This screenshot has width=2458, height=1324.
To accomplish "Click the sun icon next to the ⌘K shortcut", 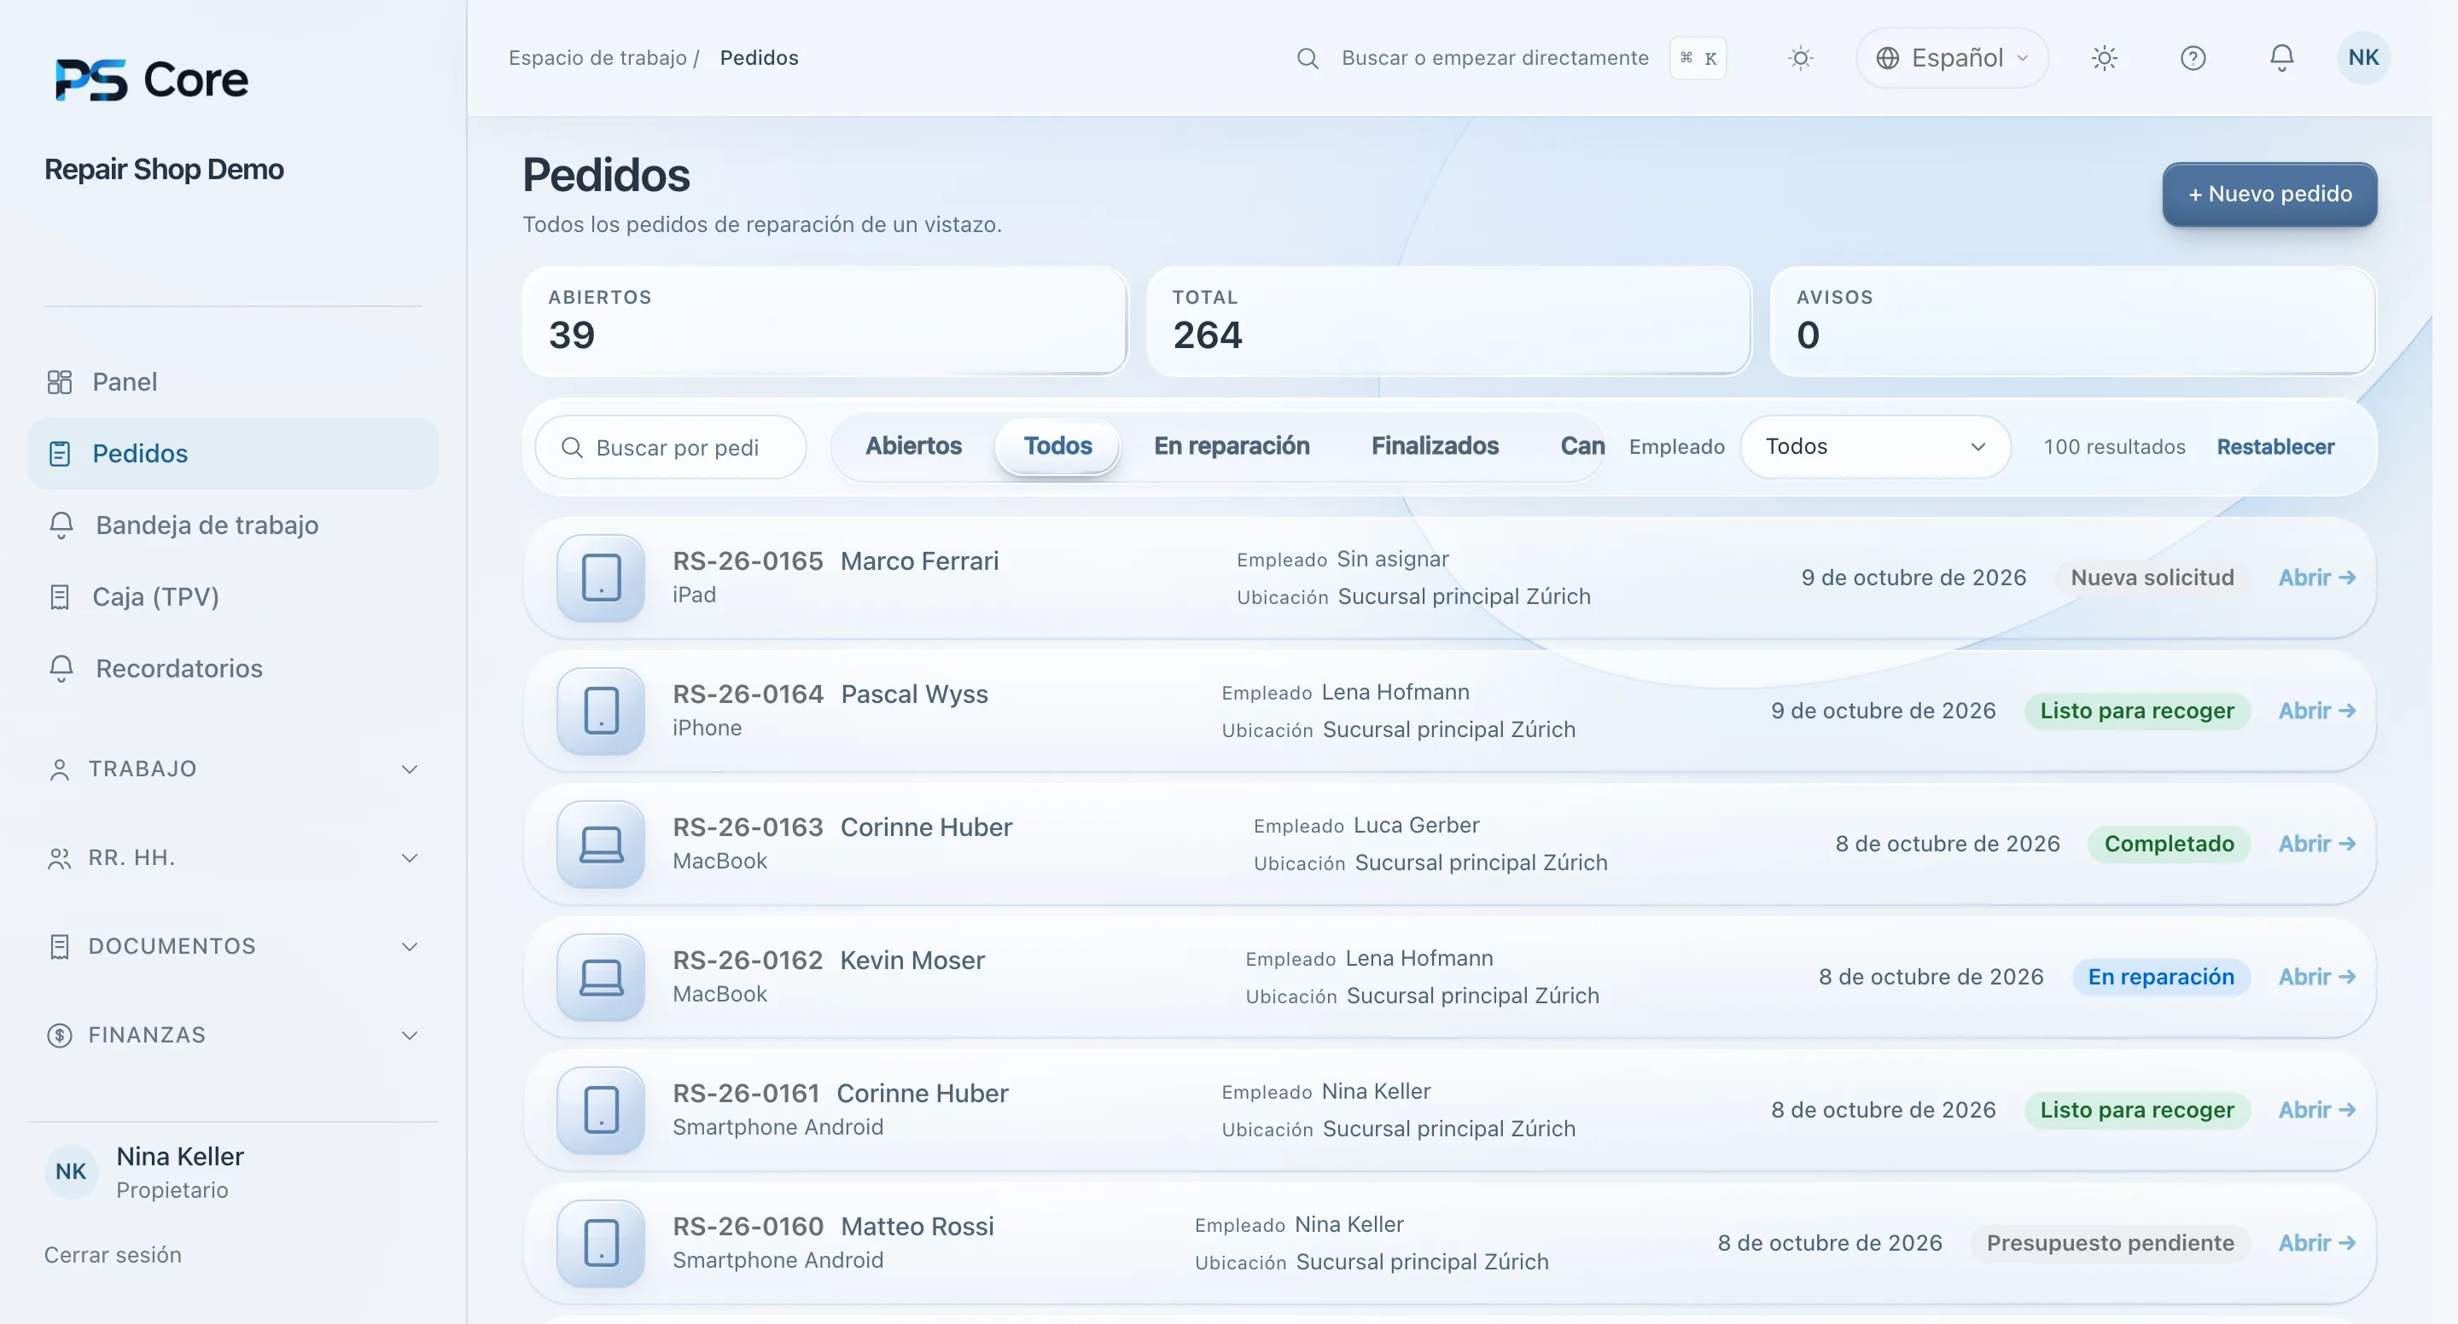I will 1801,58.
